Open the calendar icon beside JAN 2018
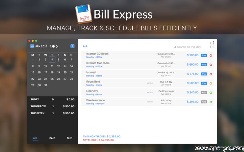 32,46
